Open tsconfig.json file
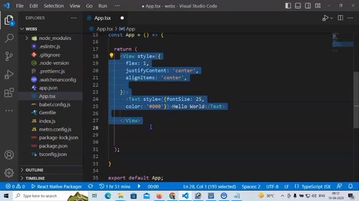Screen dimensions: 359x201 point(53,154)
